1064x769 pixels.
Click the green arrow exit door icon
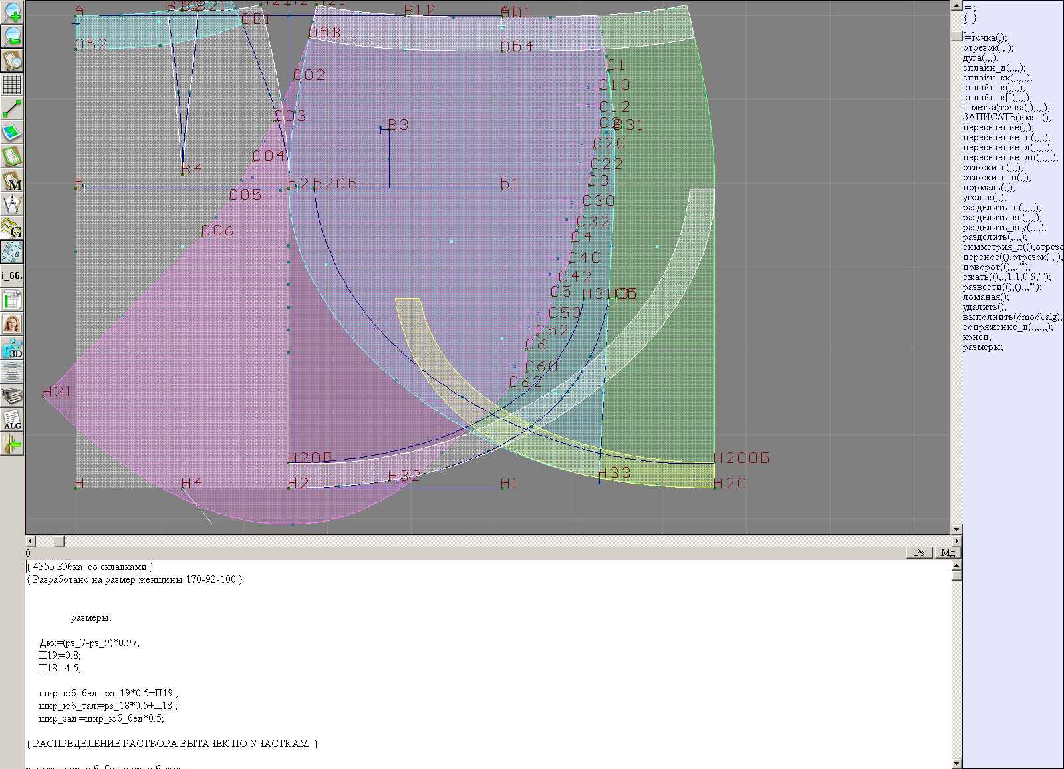[x=12, y=444]
